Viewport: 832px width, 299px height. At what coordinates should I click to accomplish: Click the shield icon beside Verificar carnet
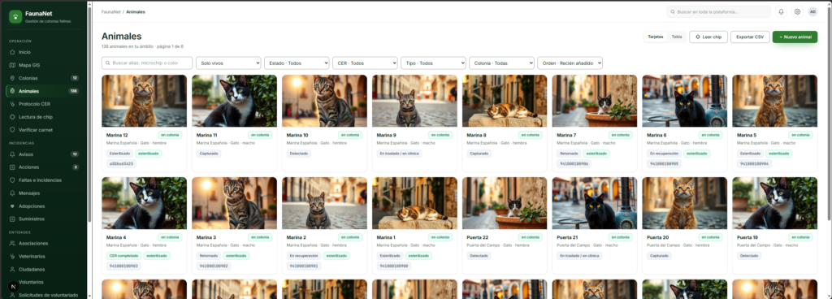[13, 129]
